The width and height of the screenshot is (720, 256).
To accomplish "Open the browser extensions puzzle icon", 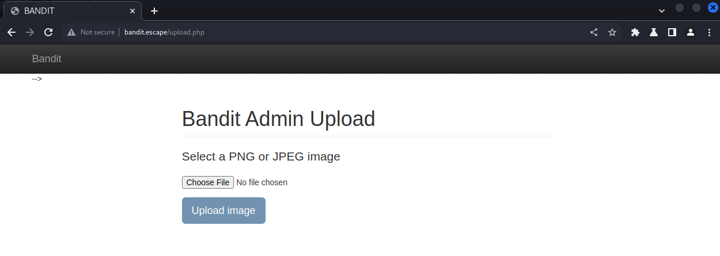I will click(635, 32).
